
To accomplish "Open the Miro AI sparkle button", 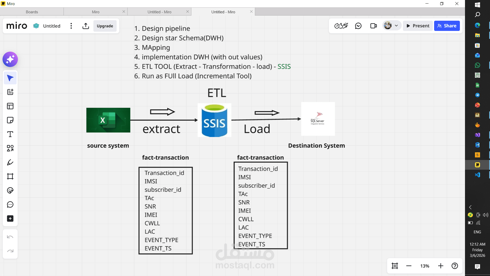I will tap(10, 60).
